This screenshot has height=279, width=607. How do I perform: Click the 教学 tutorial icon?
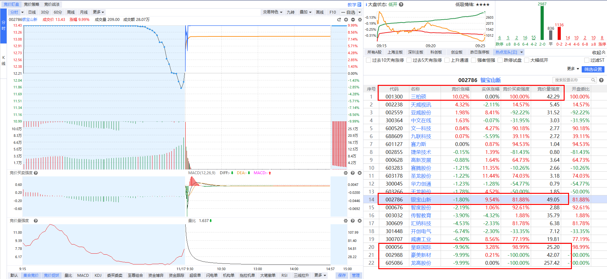point(359,4)
